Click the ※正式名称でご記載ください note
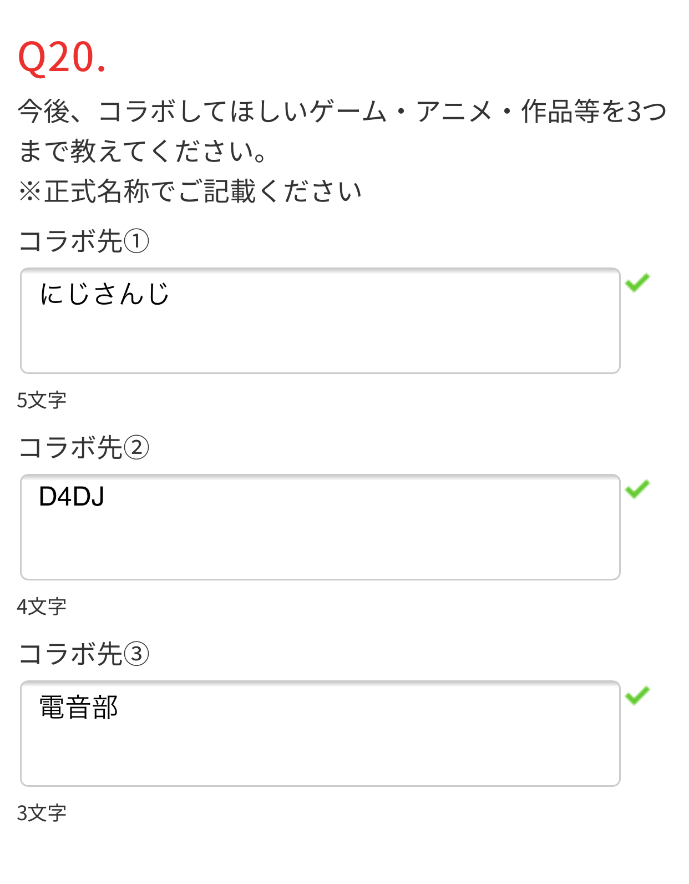Screen dimensions: 689x884 (190, 191)
